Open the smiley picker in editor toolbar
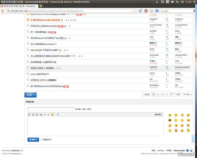 coord(52,114)
